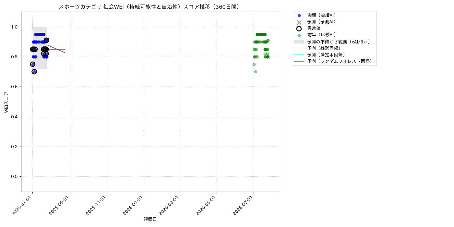The width and height of the screenshot is (454, 227).
Task: Click the WEIスコア y-axis label
Action: 6,102
